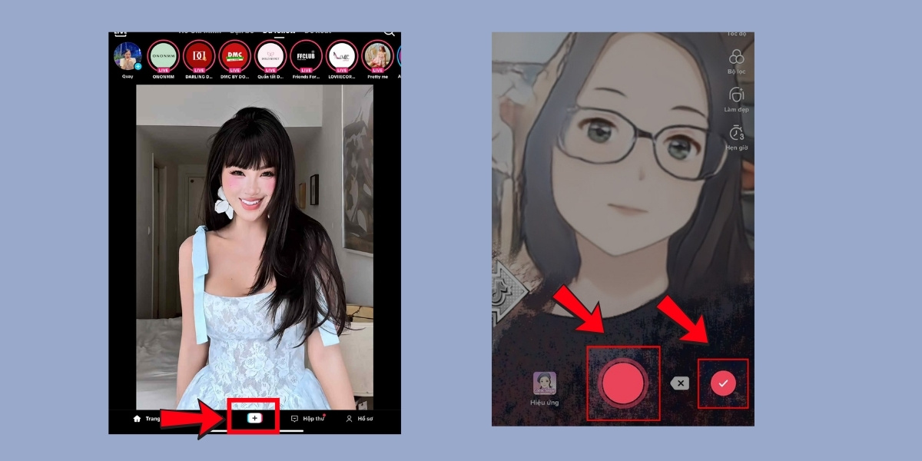This screenshot has height=461, width=922.
Task: Go to the Trang chủ home tab
Action: pos(148,419)
